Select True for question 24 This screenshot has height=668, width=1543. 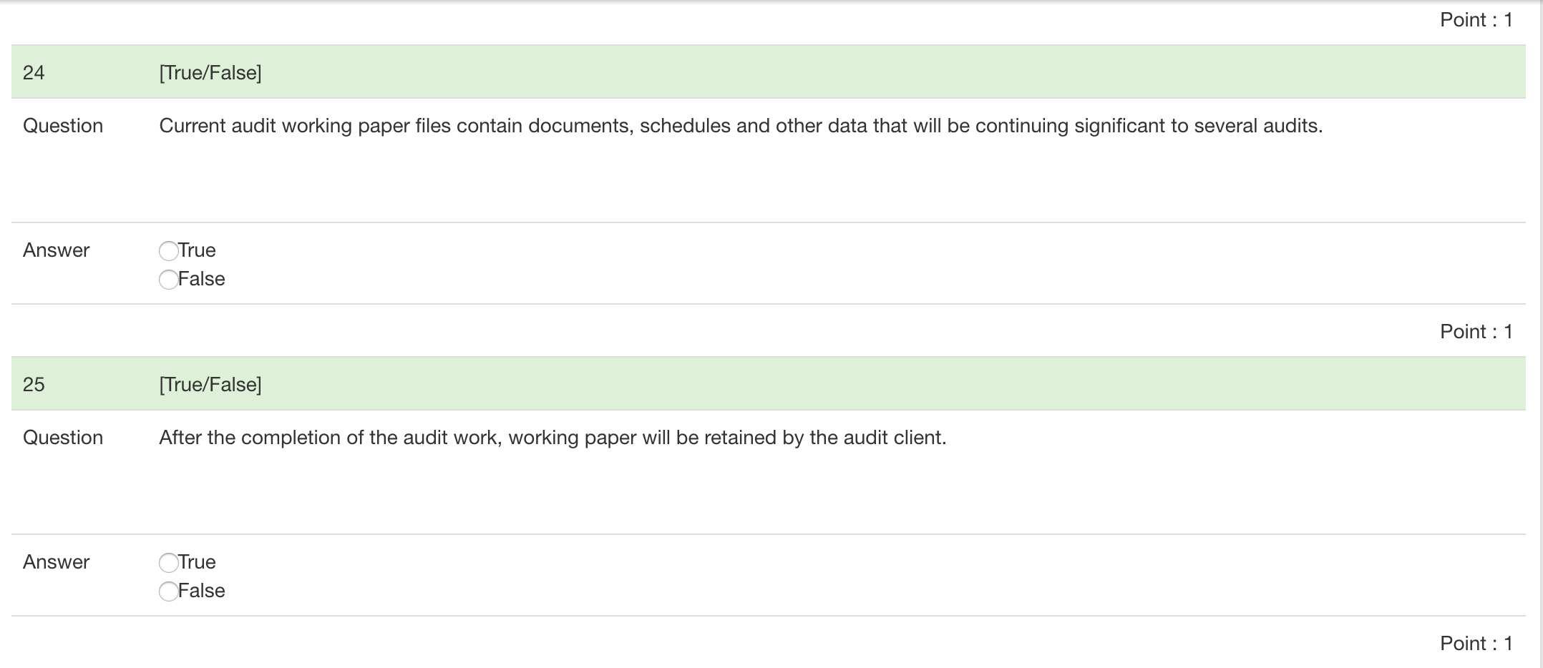point(169,250)
